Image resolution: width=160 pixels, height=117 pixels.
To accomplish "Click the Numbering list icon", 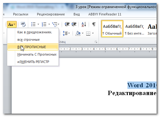I will click(44, 24).
